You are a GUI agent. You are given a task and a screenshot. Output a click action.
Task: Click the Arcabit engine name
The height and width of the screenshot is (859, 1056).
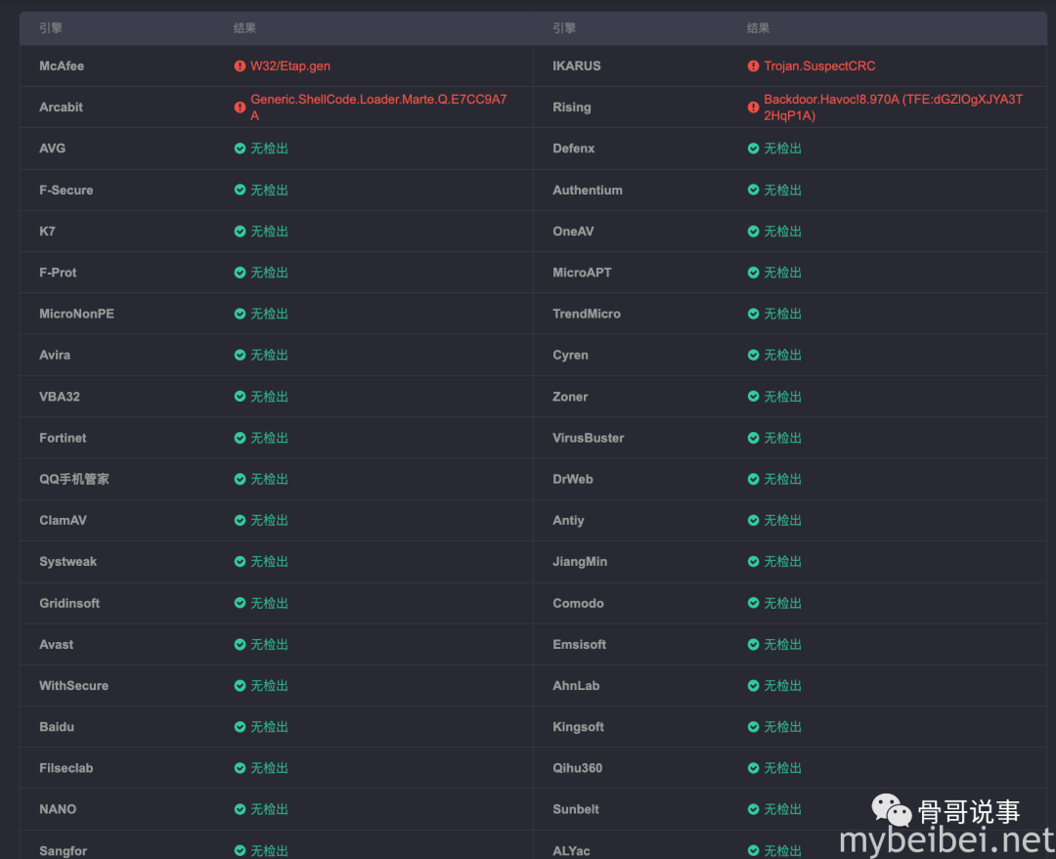click(61, 107)
